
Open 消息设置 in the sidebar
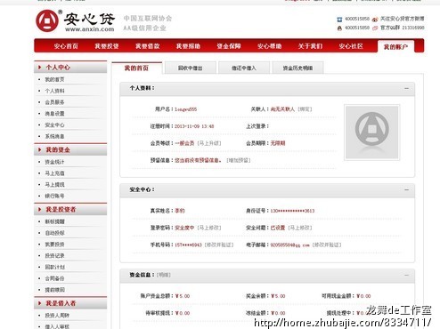pos(54,114)
